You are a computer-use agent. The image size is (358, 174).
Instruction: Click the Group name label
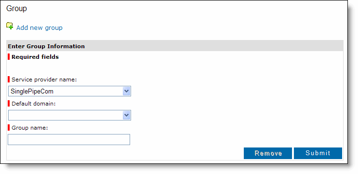tap(30, 128)
